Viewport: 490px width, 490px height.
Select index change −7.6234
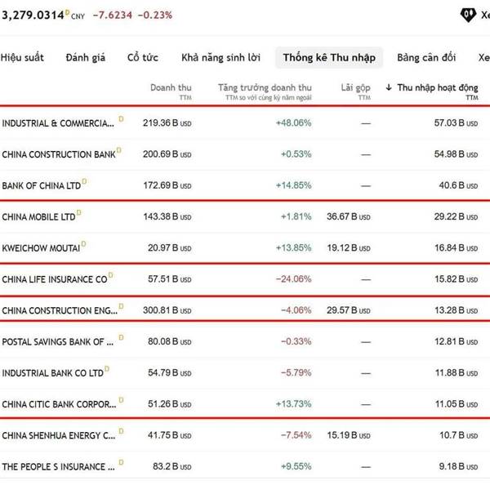click(112, 15)
